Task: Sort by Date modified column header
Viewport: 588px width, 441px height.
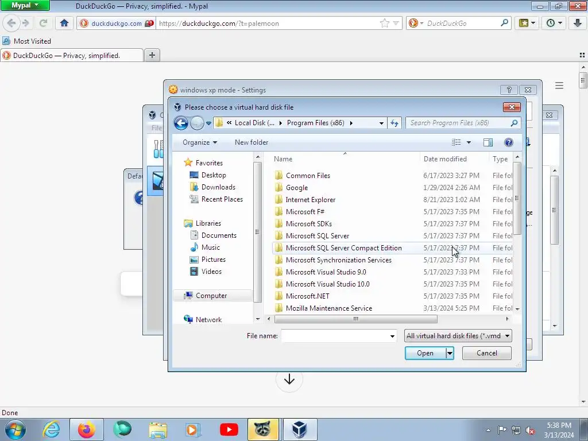Action: coord(445,159)
